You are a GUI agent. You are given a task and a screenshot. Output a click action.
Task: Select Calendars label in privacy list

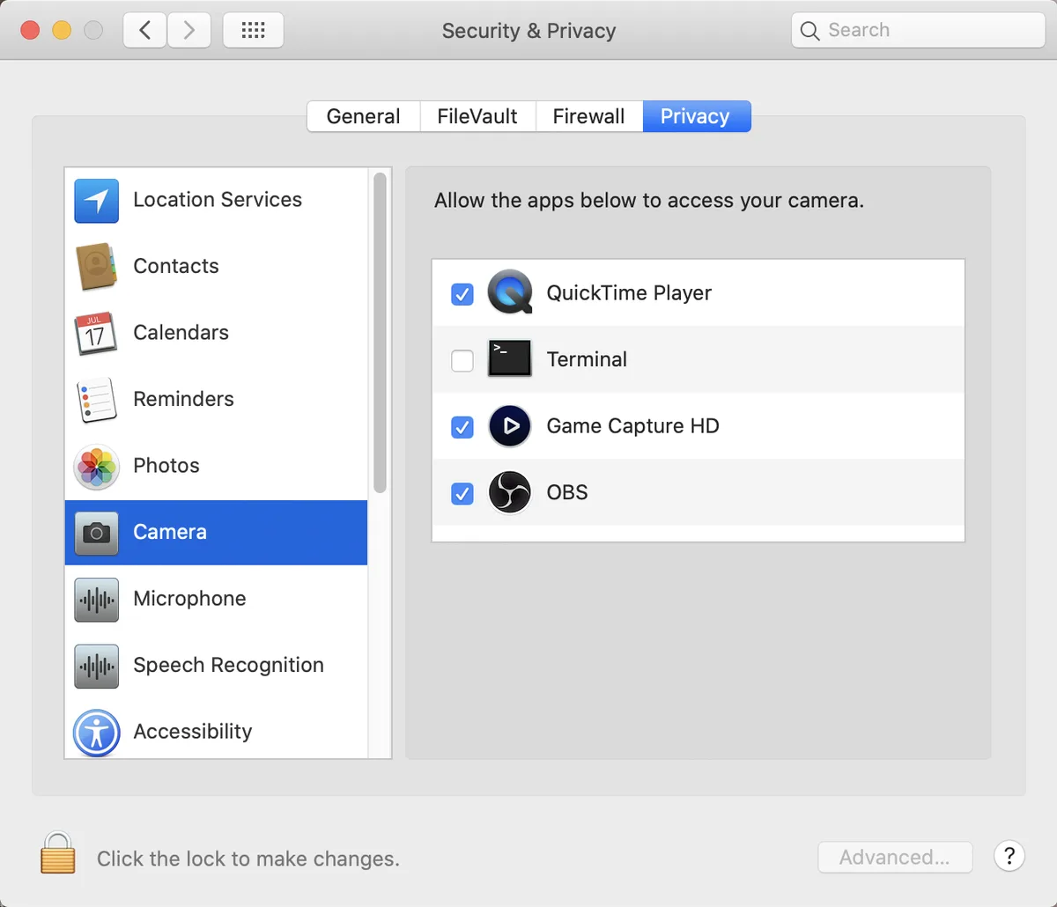click(x=181, y=333)
